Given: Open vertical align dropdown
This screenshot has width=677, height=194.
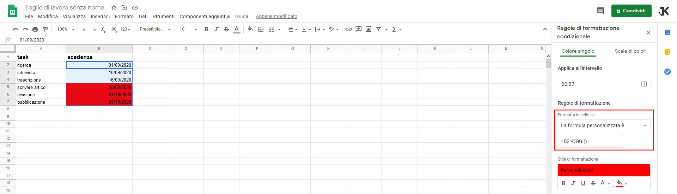Looking at the screenshot, I should (x=306, y=29).
